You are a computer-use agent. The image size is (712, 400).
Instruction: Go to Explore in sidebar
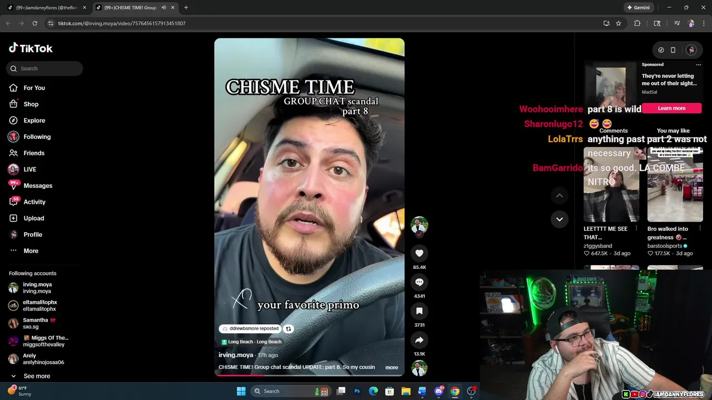34,121
